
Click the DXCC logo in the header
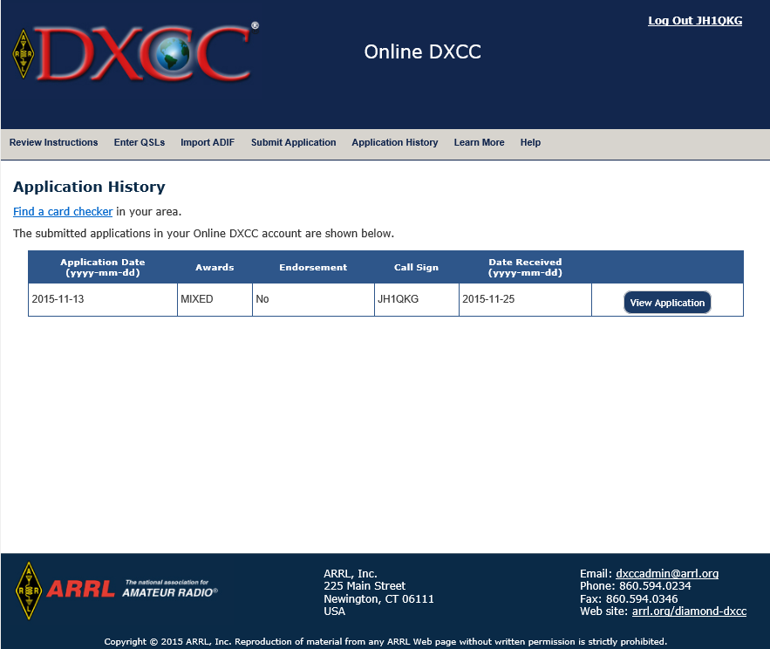pyautogui.click(x=131, y=52)
